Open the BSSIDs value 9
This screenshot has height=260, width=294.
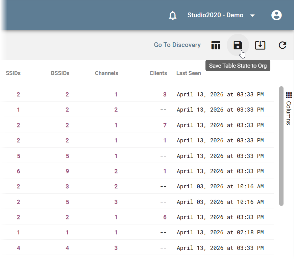click(67, 171)
